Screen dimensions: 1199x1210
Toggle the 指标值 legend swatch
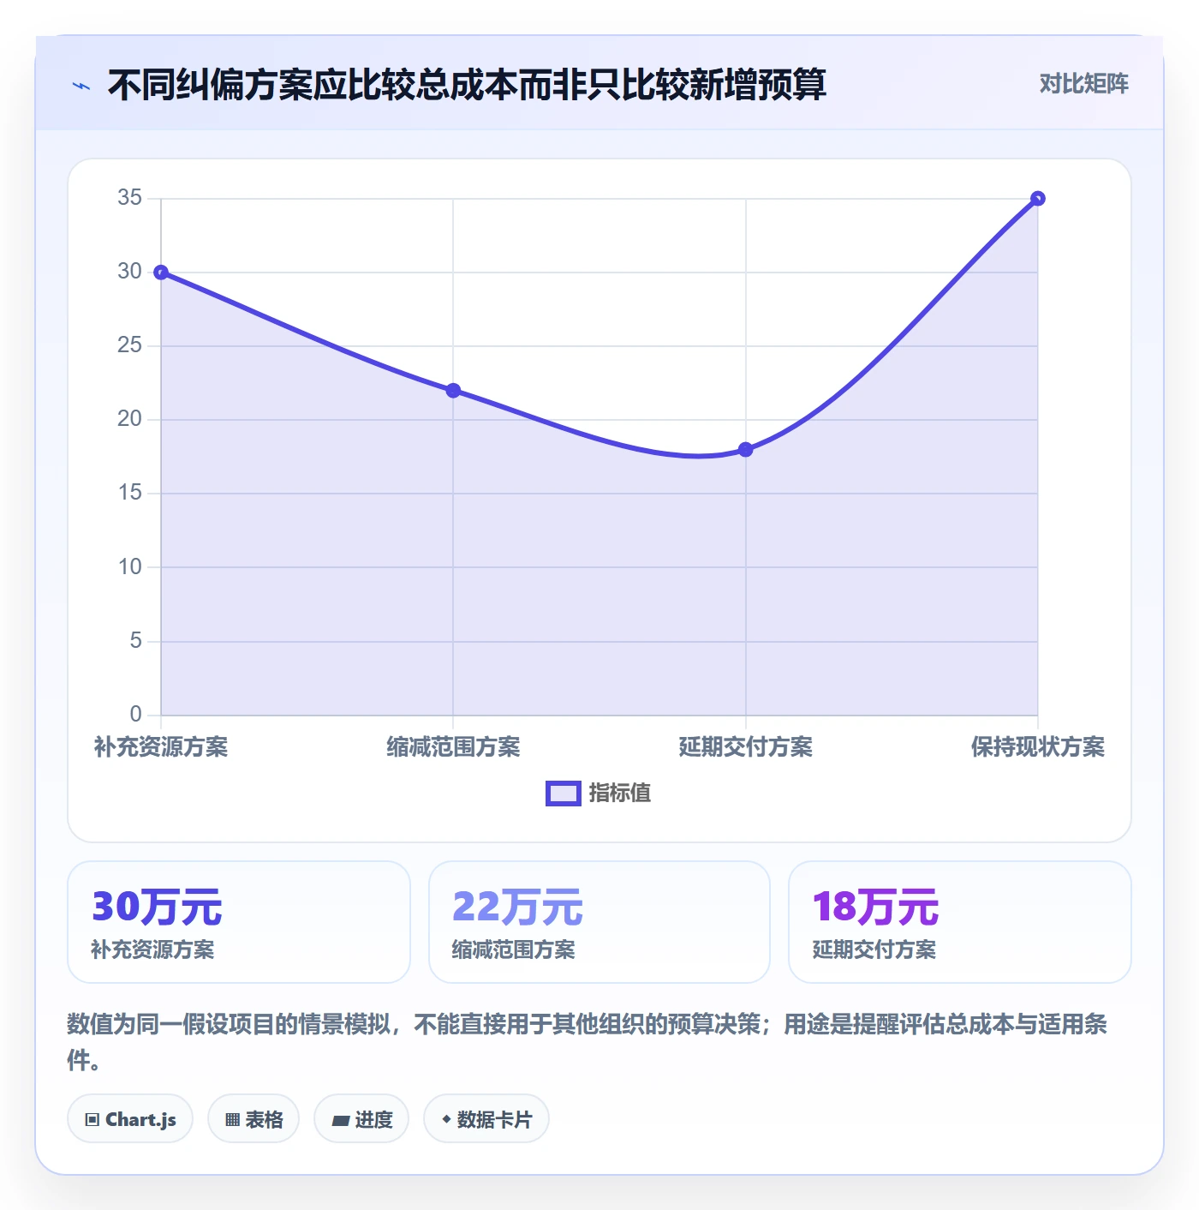click(x=564, y=794)
